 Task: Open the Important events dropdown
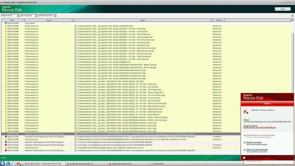(x=48, y=15)
